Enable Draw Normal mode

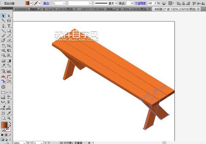(2, 139)
